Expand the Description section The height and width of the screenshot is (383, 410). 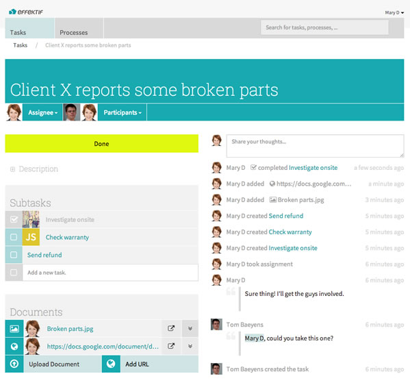tap(34, 169)
